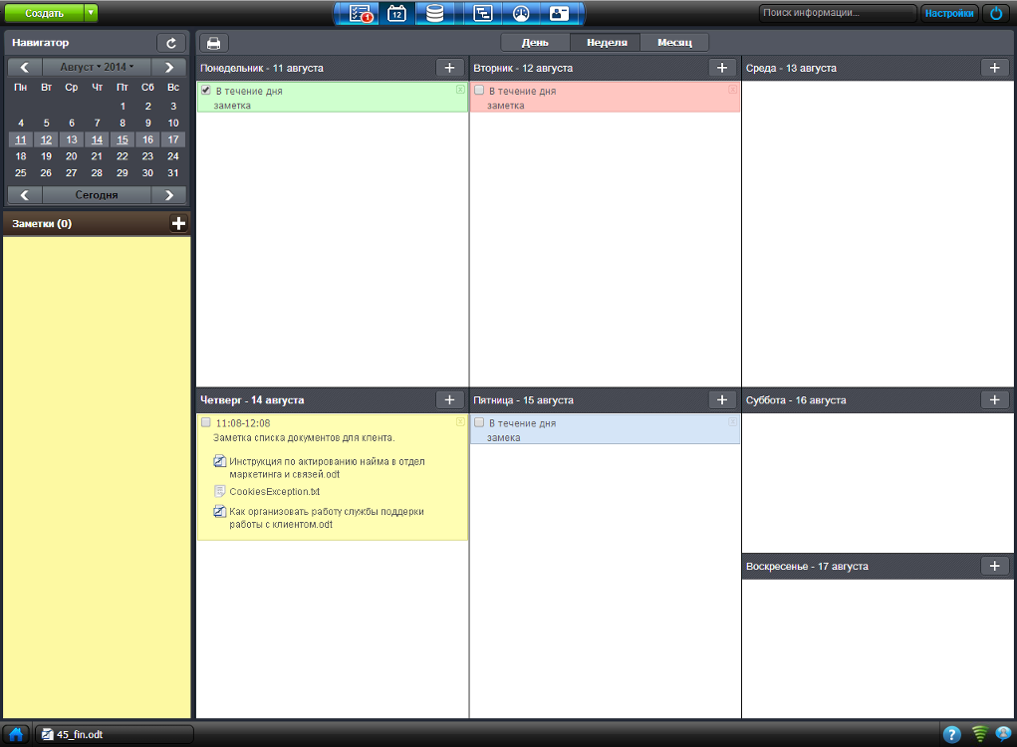Uncheck the Monday all-day note checkbox

click(x=206, y=90)
